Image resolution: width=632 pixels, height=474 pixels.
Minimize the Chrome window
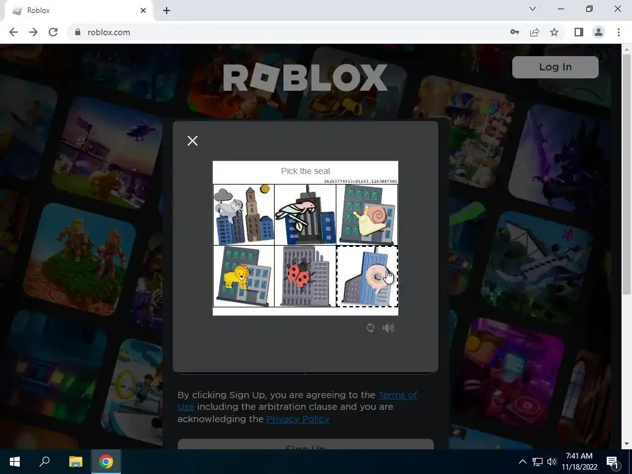tap(561, 9)
